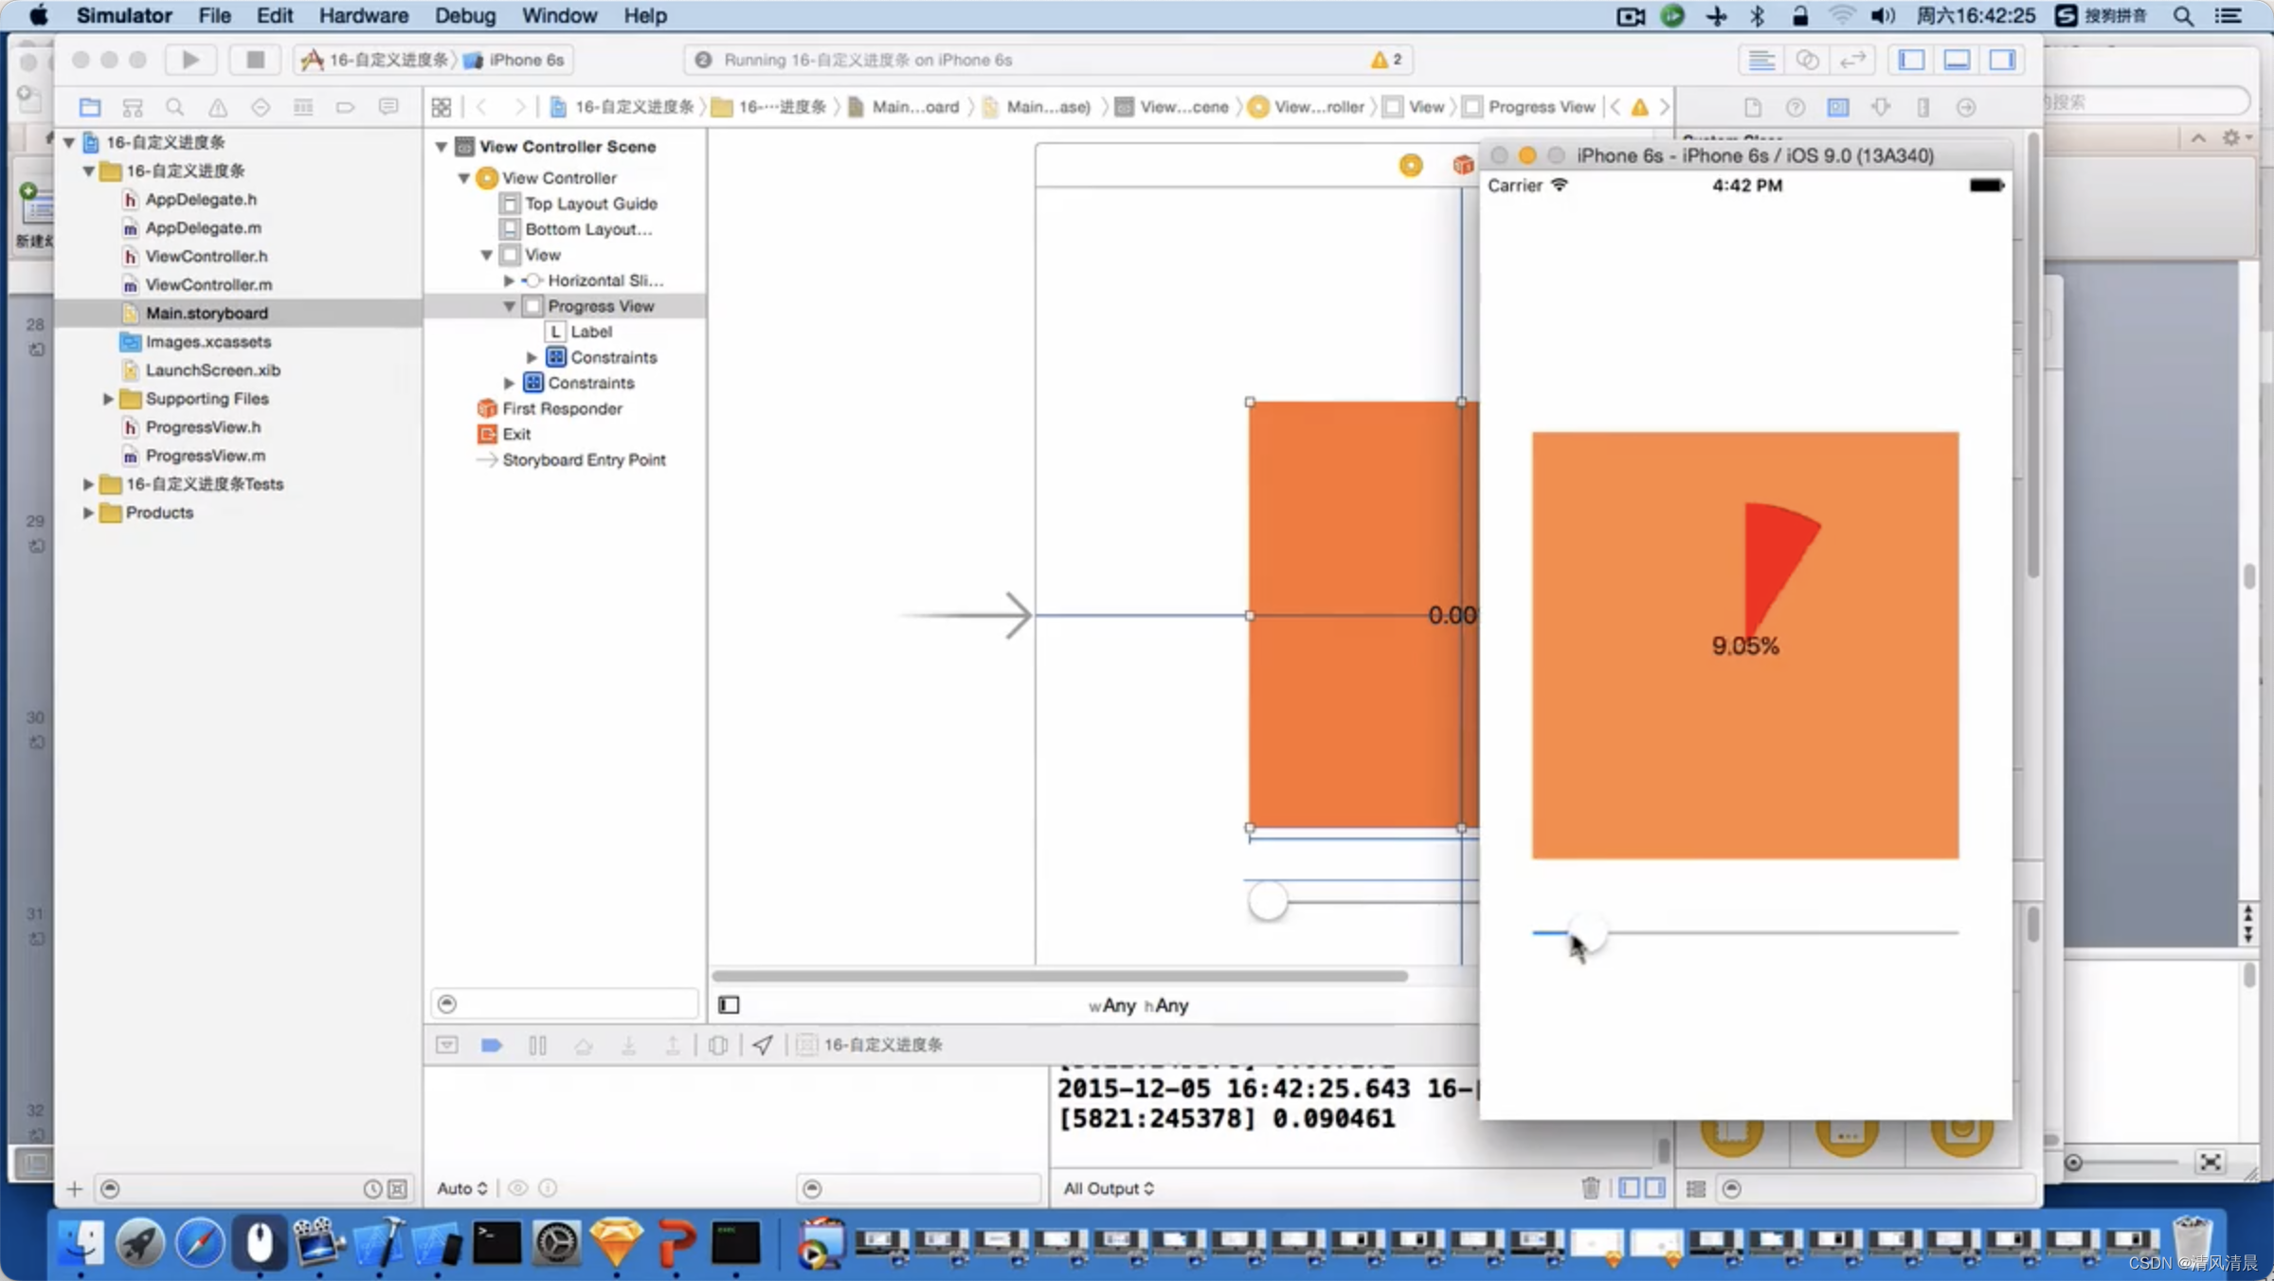Select the version editor icon
This screenshot has width=2274, height=1281.
coord(1852,60)
